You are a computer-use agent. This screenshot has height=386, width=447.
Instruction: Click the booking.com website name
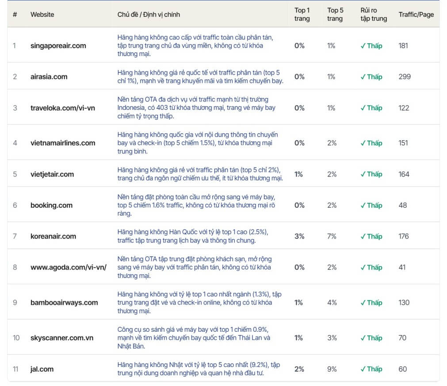(51, 205)
